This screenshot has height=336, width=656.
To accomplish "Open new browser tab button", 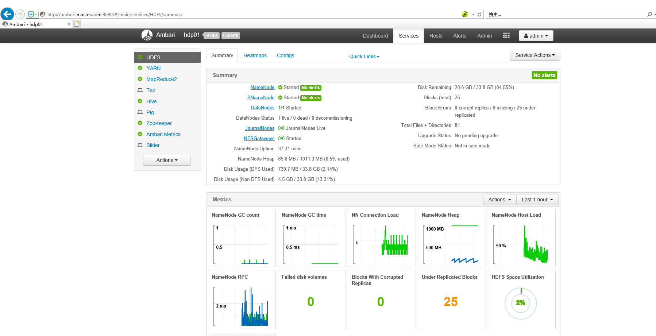I will click(77, 24).
